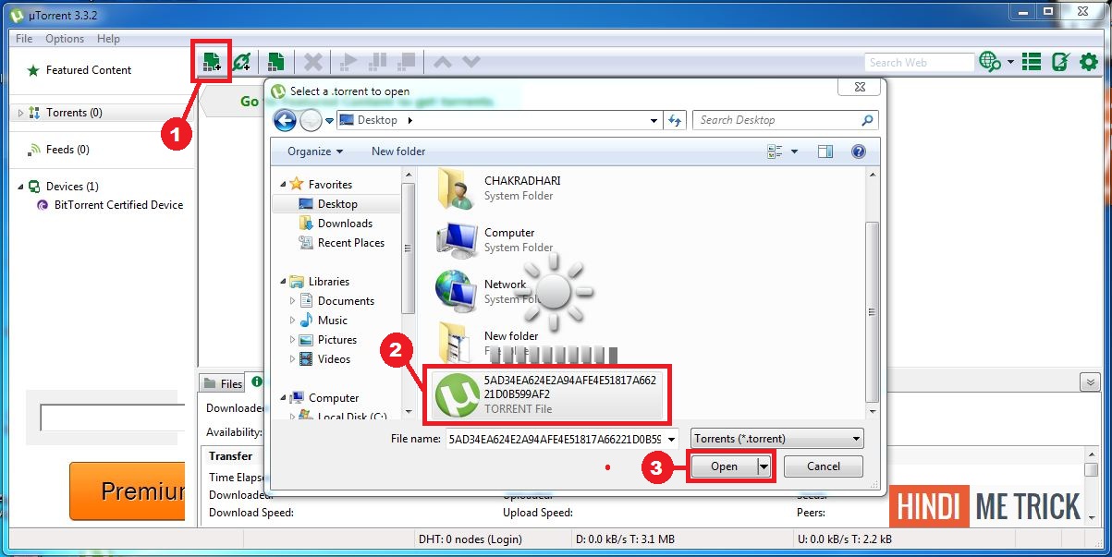Open Preferences with the gear icon
The width and height of the screenshot is (1112, 557).
1089,62
